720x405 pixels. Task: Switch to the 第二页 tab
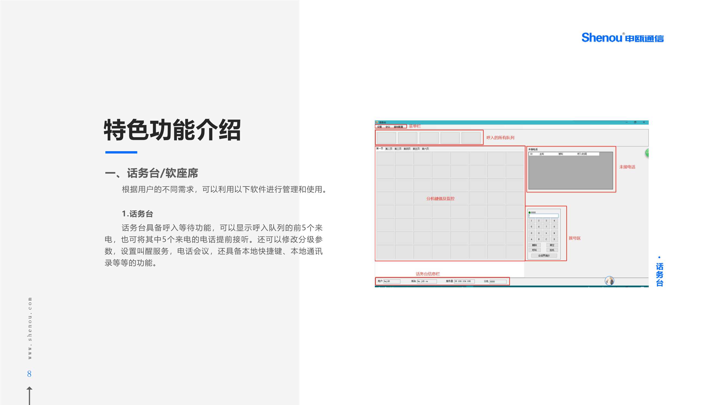[389, 149]
